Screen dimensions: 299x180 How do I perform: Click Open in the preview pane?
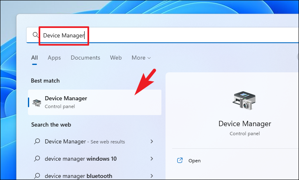pyautogui.click(x=194, y=161)
